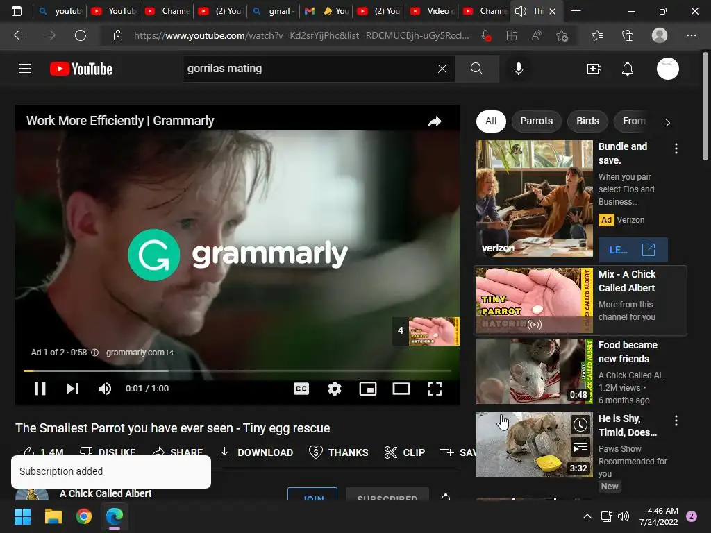The height and width of the screenshot is (533, 711).
Task: Open the YouTube guide hamburger menu
Action: (25, 69)
